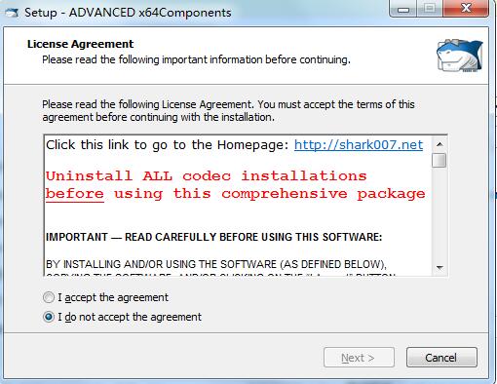The height and width of the screenshot is (384, 497).
Task: Click the license scrollbar thumb
Action: [x=440, y=161]
